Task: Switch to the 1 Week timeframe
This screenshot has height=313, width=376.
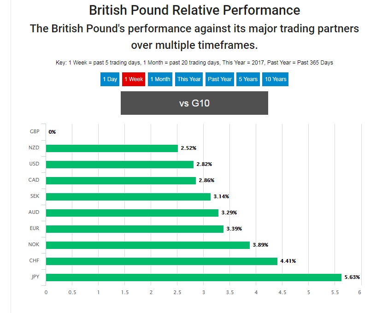Action: pos(134,79)
